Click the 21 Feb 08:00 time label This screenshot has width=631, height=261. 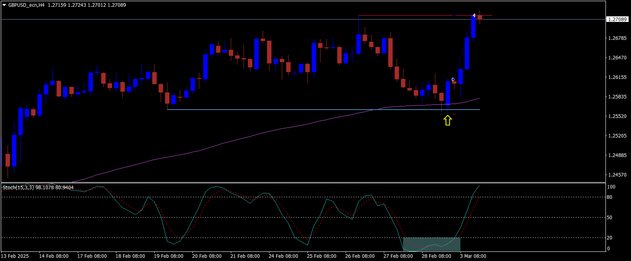pos(245,256)
